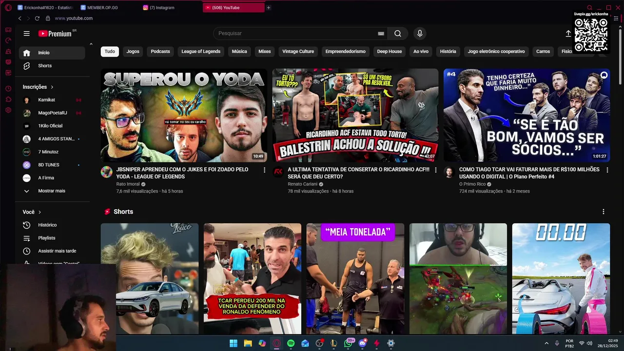This screenshot has height=351, width=624.
Task: Open File Explorer from taskbar
Action: [x=248, y=343]
